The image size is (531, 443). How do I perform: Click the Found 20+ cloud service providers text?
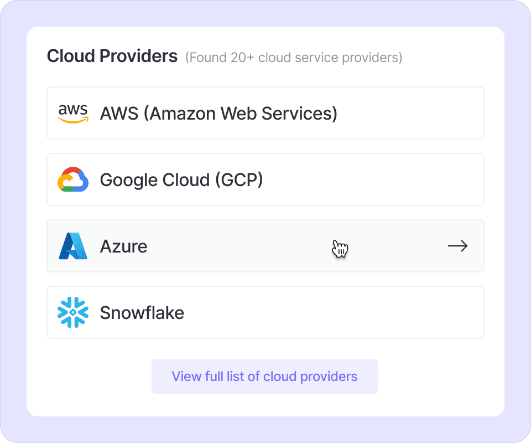pyautogui.click(x=294, y=57)
